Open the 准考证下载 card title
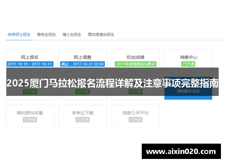 (x=82, y=113)
